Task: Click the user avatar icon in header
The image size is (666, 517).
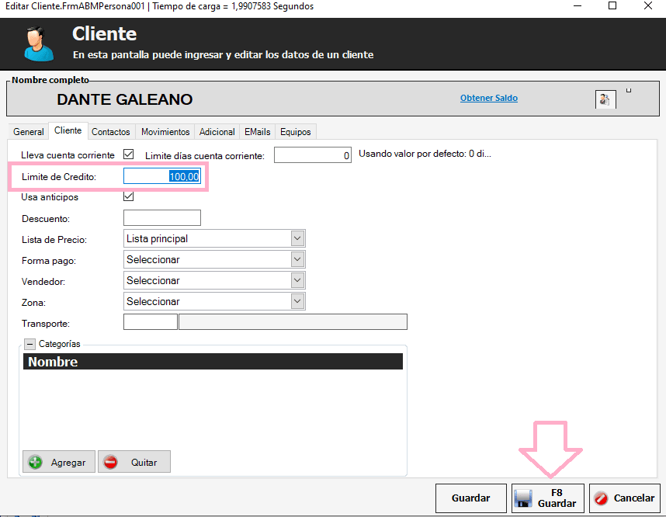Action: [38, 43]
